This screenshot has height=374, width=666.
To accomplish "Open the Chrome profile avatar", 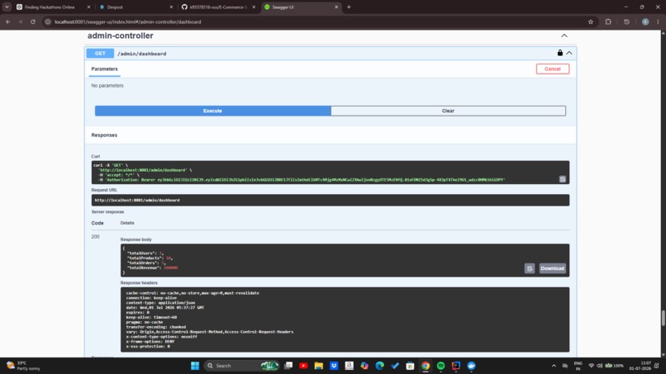I will point(645,21).
